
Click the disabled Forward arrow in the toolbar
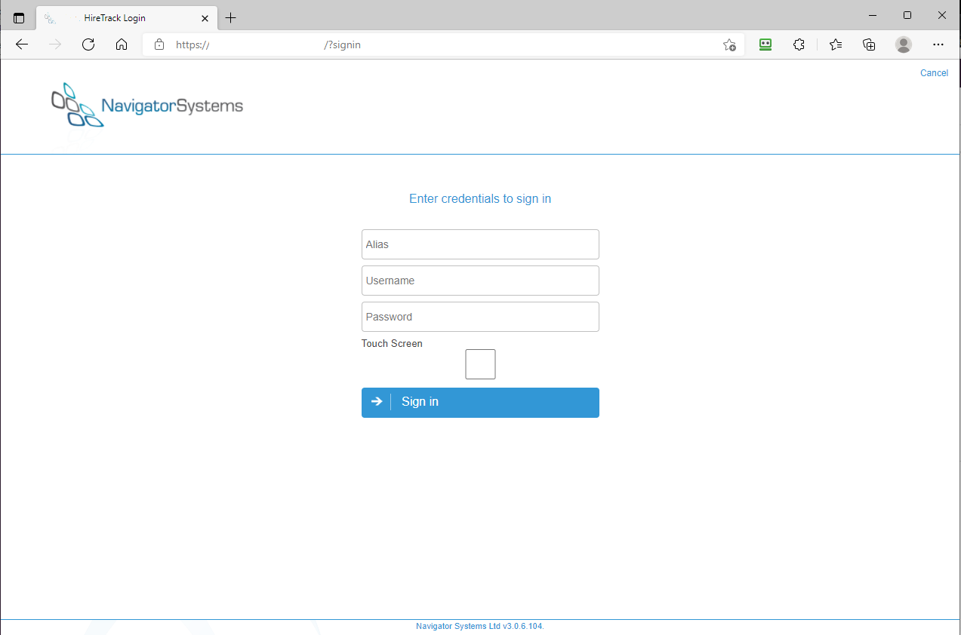click(55, 44)
